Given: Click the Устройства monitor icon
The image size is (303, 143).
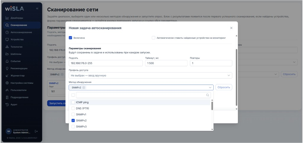Looking at the screenshot, I should click(x=7, y=40).
